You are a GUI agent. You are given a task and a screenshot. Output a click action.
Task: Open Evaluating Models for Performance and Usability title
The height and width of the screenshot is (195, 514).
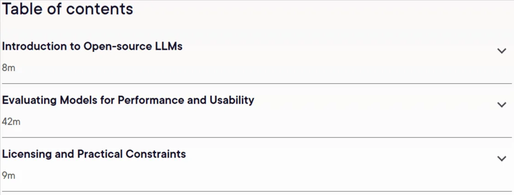coord(128,100)
